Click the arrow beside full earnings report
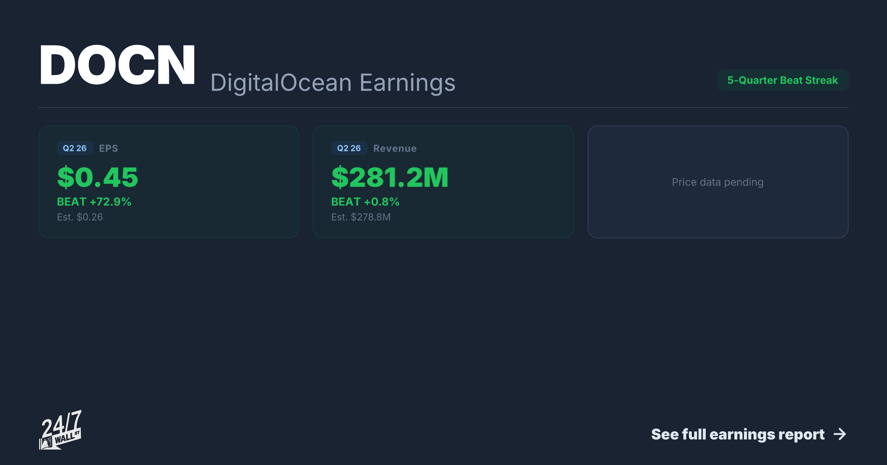The image size is (887, 465). pos(840,434)
